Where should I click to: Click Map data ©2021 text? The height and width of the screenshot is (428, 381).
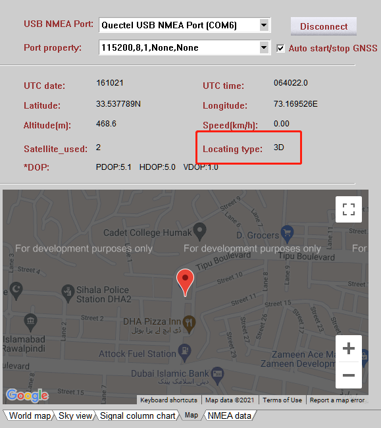click(230, 400)
